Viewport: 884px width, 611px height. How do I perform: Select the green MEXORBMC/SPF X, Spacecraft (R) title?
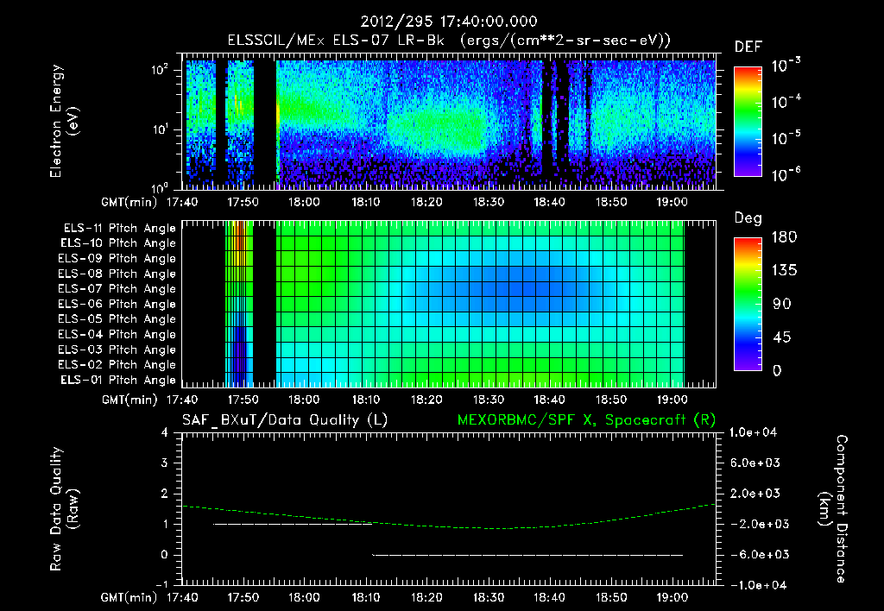tap(586, 420)
